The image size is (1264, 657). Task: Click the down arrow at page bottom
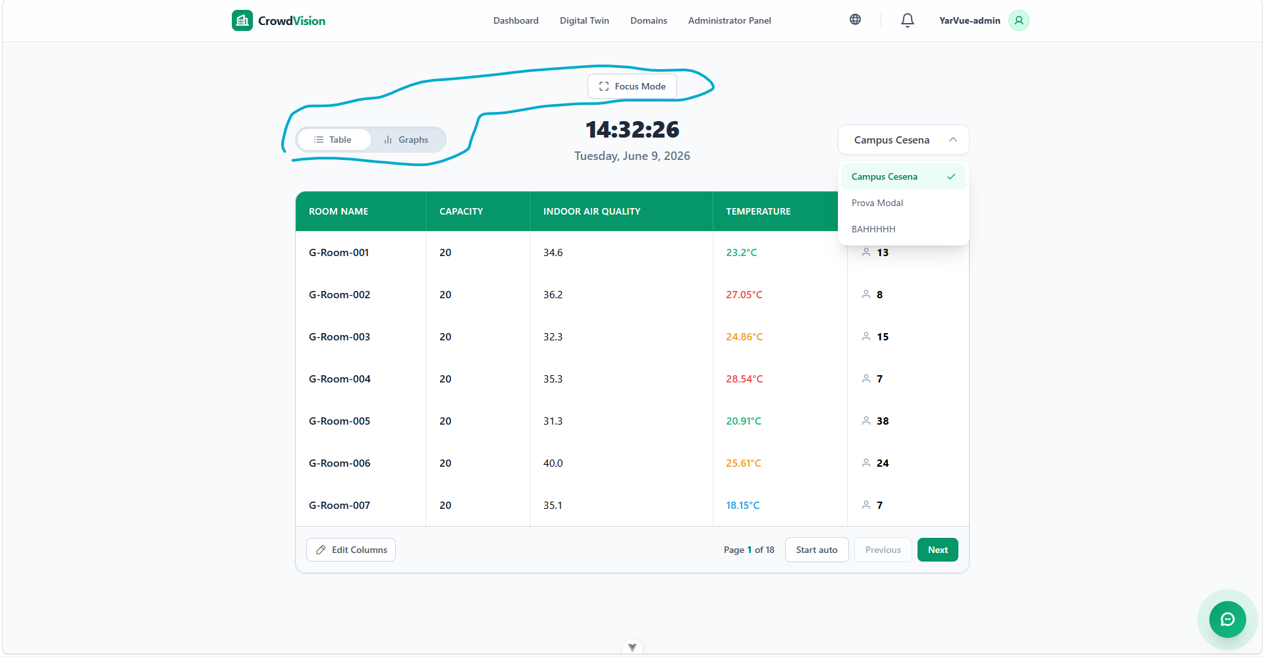click(x=632, y=647)
